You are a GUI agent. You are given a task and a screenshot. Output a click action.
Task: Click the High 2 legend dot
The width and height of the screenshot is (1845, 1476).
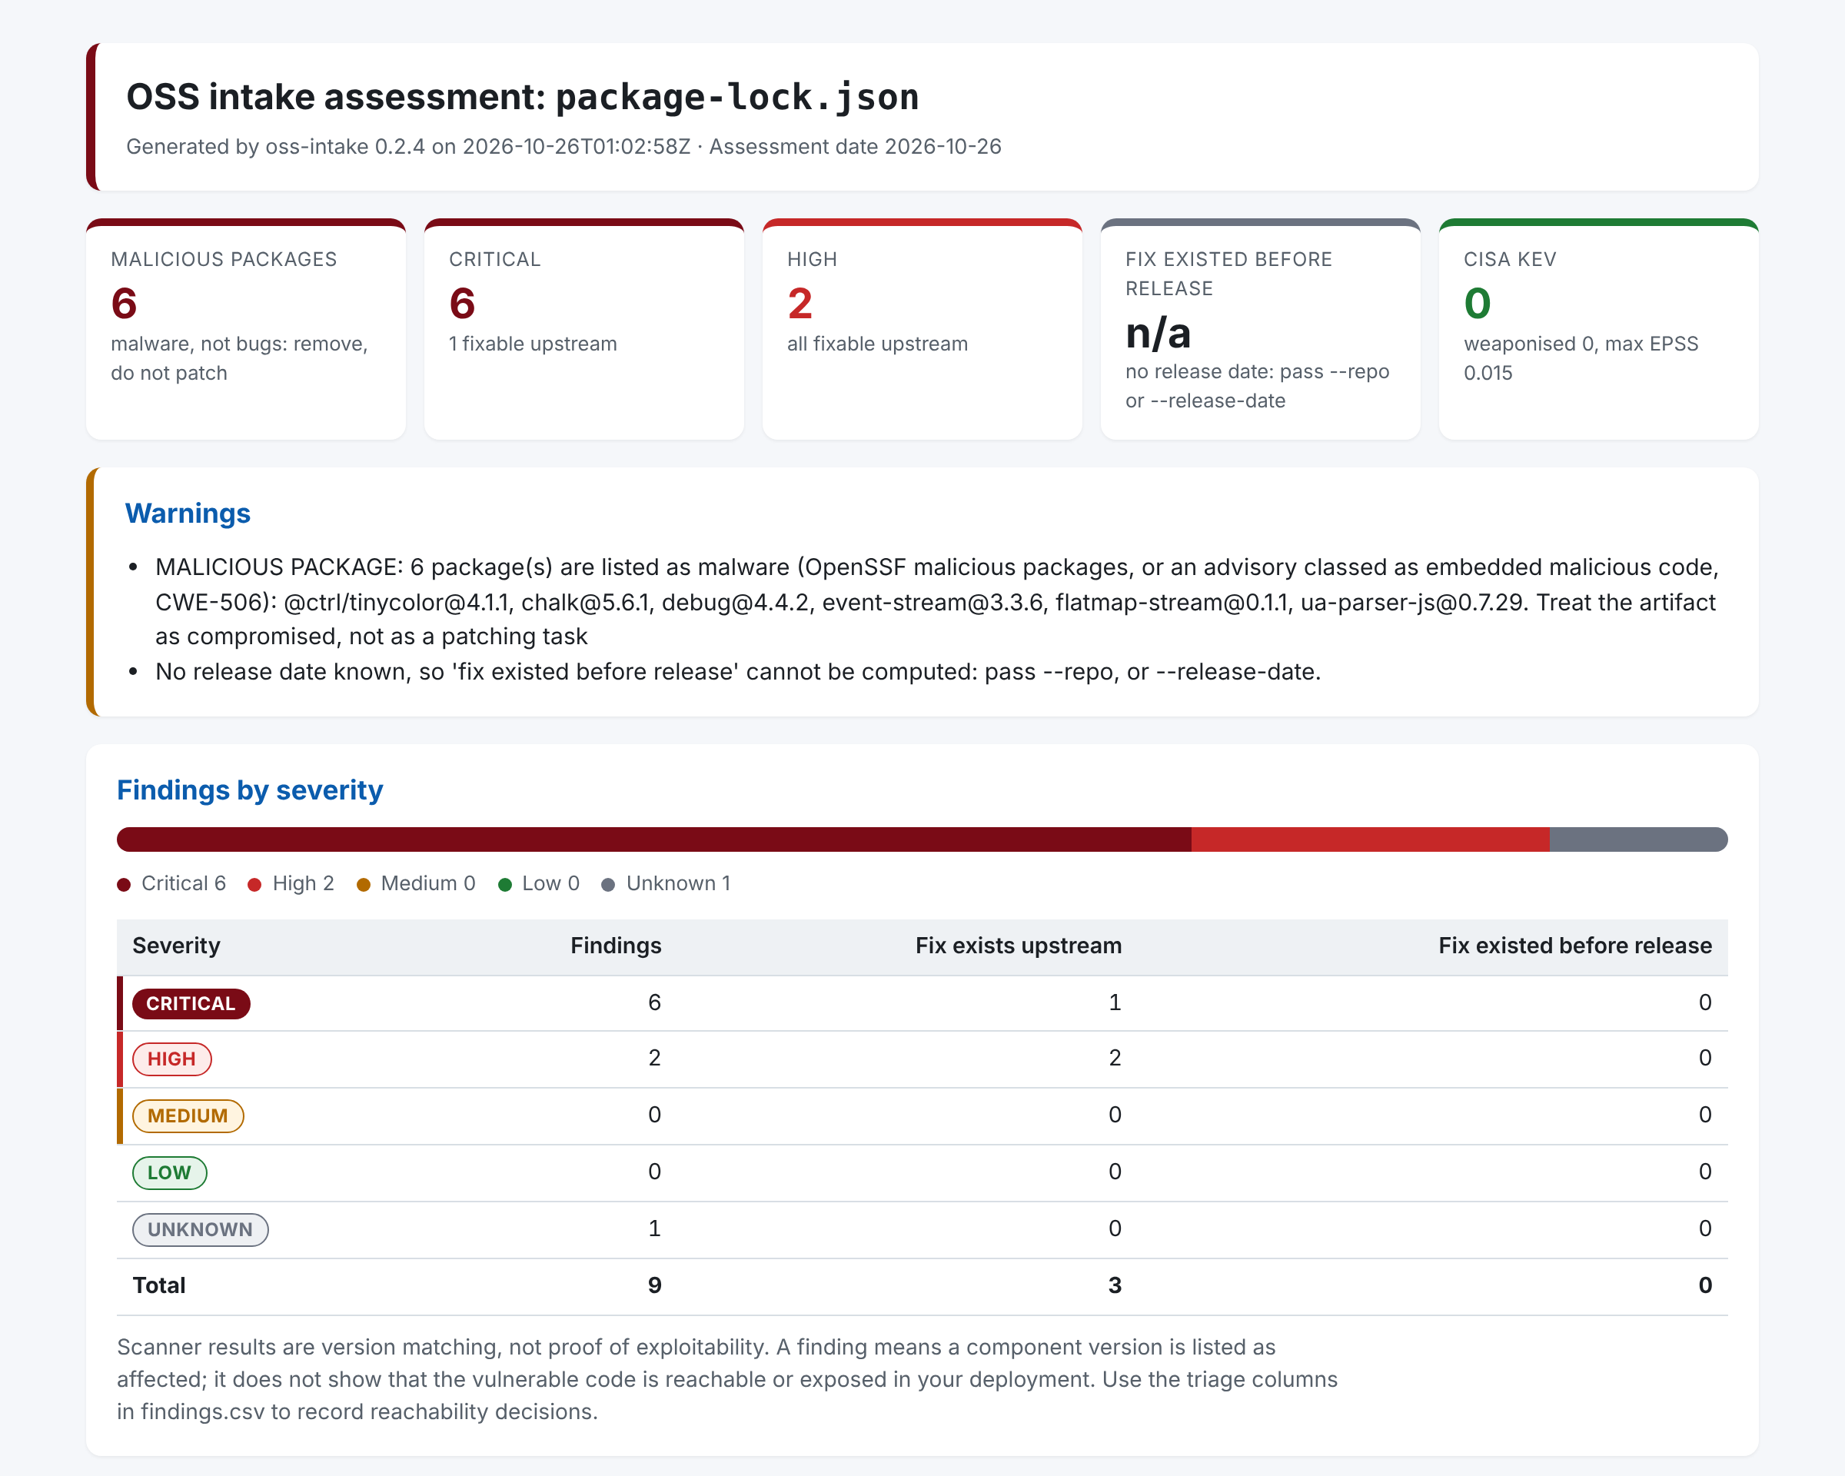254,885
